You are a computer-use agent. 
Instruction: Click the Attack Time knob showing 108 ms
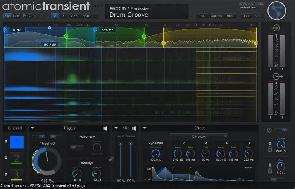pos(190,154)
